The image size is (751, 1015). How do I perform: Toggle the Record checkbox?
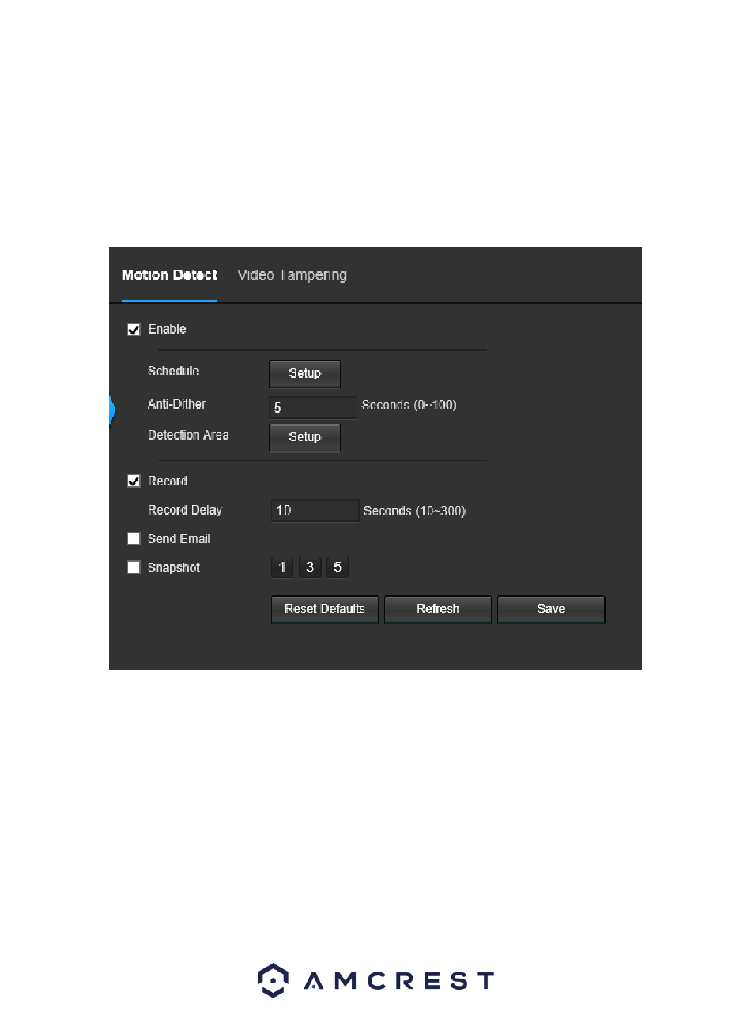point(134,481)
